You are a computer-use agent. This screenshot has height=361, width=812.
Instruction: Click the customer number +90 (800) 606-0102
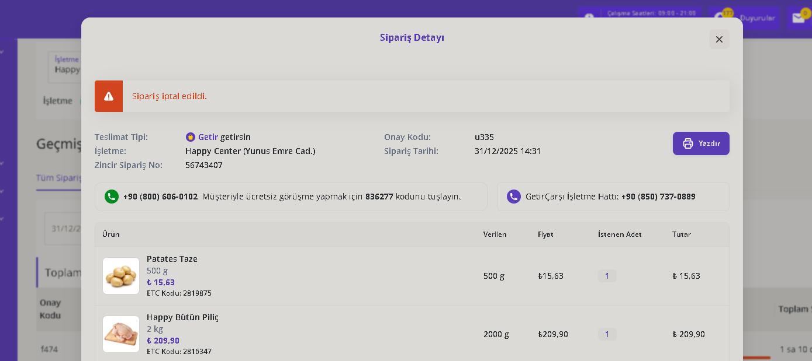160,197
